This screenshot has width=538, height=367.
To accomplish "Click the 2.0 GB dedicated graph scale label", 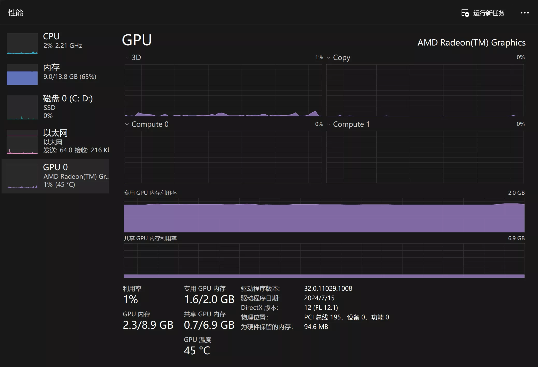I will [516, 193].
